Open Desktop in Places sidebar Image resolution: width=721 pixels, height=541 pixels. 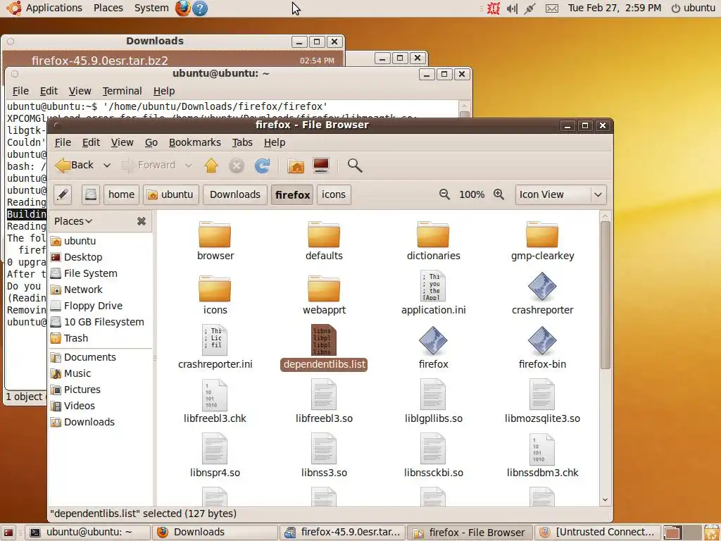click(x=83, y=257)
